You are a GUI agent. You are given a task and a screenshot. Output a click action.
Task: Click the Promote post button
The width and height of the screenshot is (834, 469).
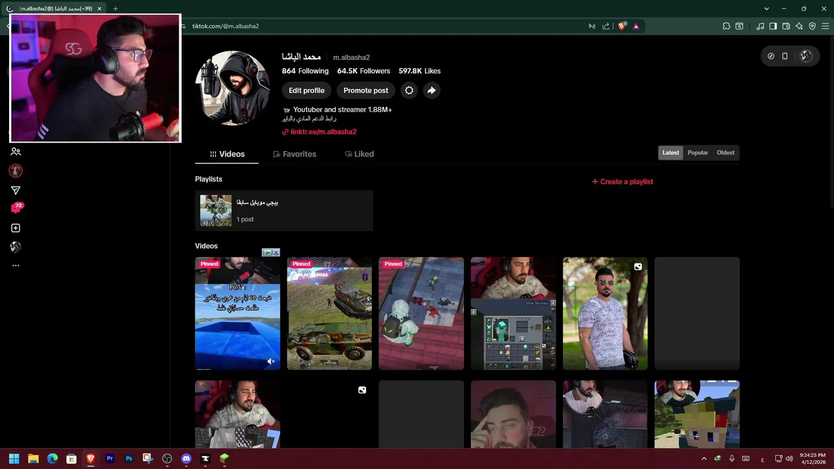[x=366, y=91]
